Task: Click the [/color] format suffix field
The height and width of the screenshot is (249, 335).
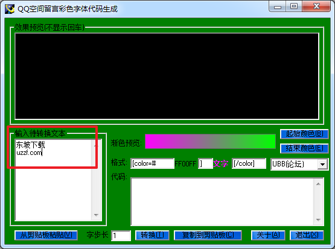Action: pos(249,163)
